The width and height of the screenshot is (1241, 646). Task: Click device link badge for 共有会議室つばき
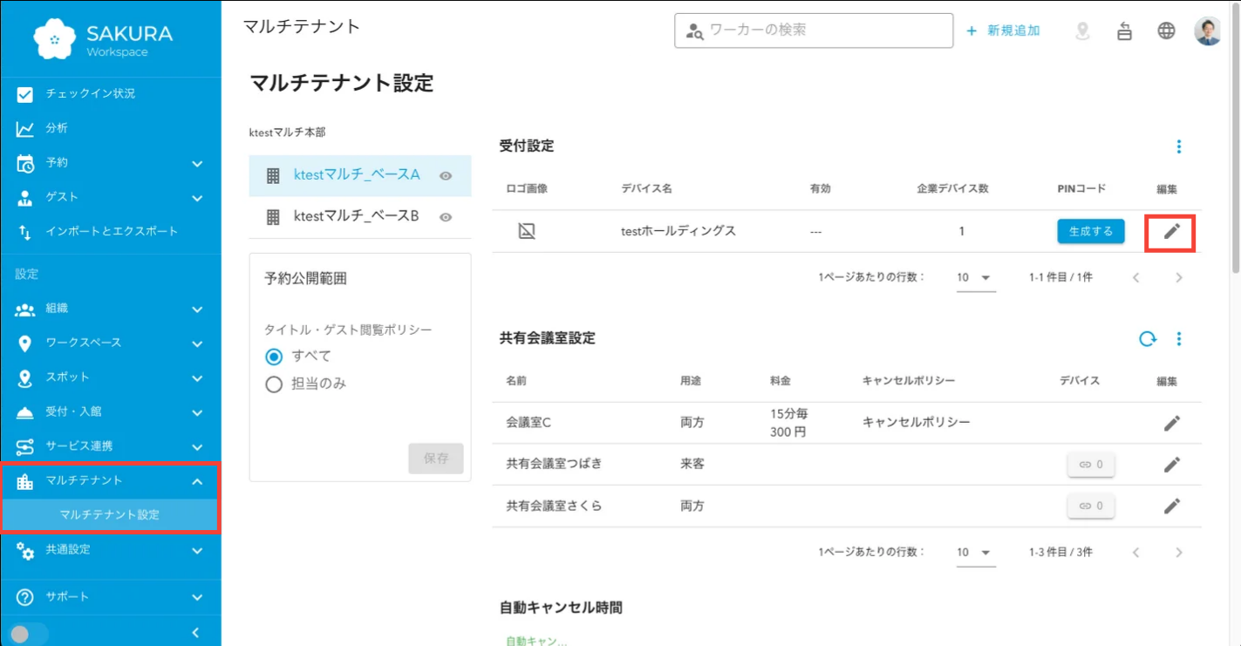tap(1090, 465)
